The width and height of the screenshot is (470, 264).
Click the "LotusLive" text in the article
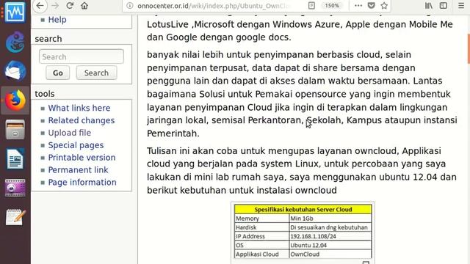pos(167,24)
